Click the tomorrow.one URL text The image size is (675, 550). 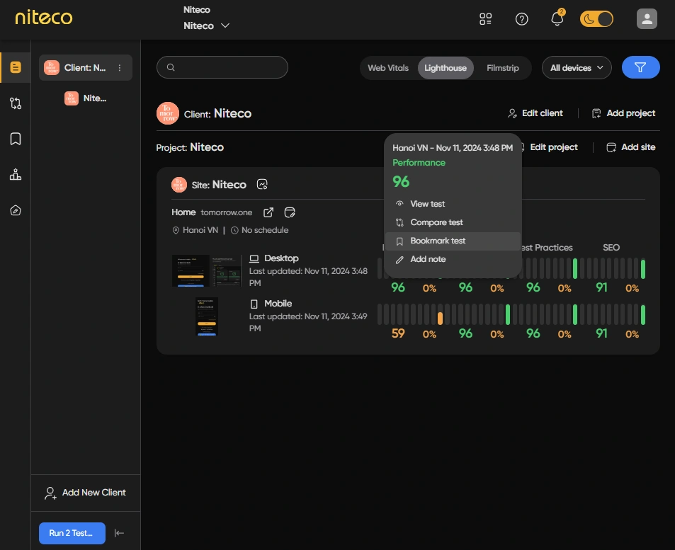[x=227, y=212]
